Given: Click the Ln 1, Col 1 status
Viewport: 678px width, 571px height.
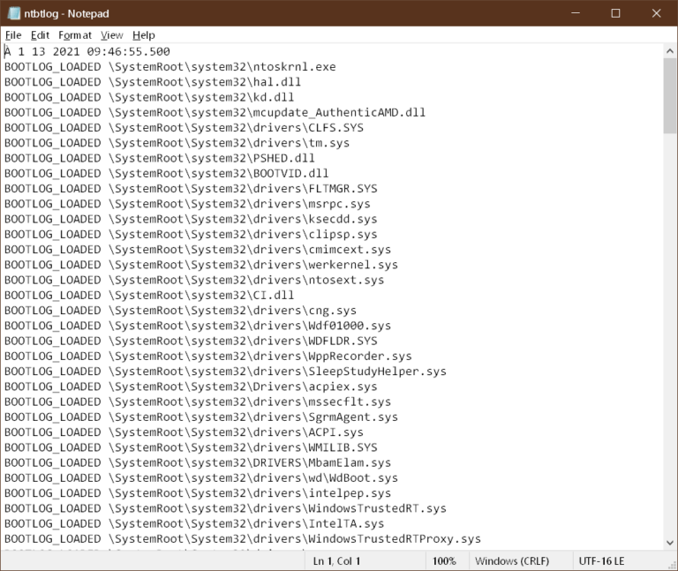Looking at the screenshot, I should [x=336, y=561].
